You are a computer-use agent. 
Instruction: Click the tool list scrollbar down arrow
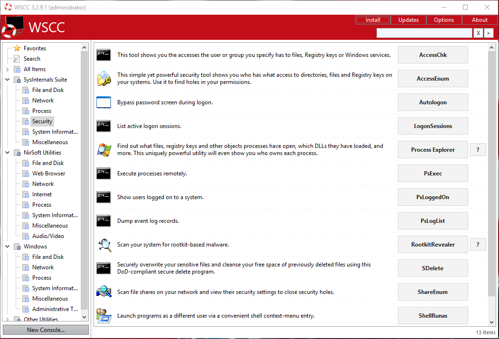[x=491, y=322]
